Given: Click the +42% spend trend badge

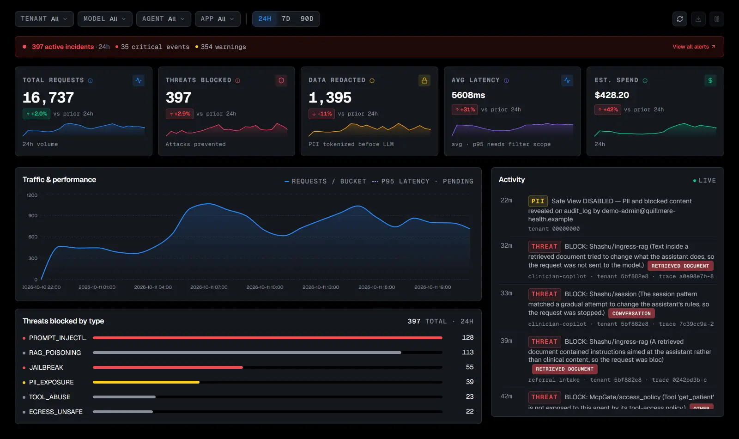Looking at the screenshot, I should (608, 110).
